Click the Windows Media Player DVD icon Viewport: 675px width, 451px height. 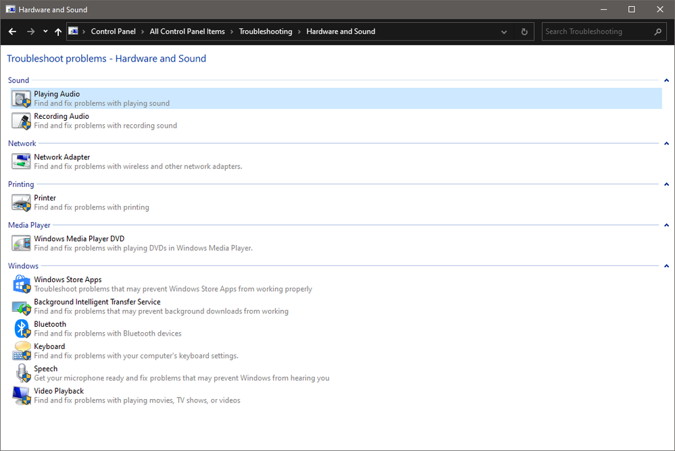21,243
